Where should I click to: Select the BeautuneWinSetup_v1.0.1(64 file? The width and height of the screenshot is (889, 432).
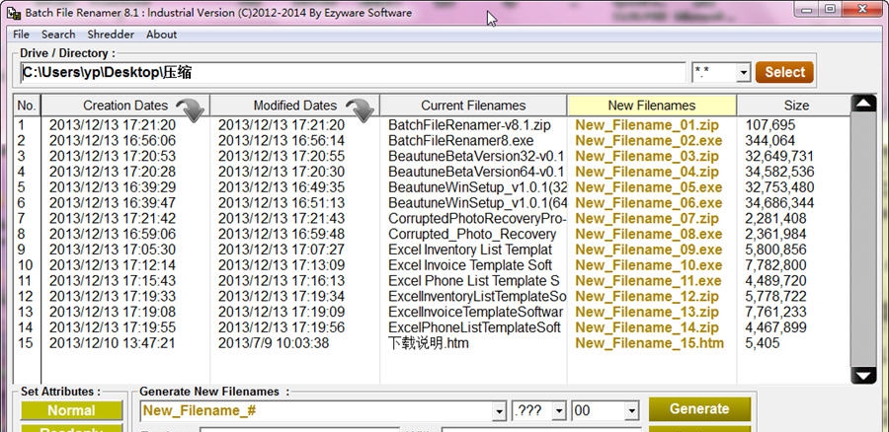click(x=477, y=203)
